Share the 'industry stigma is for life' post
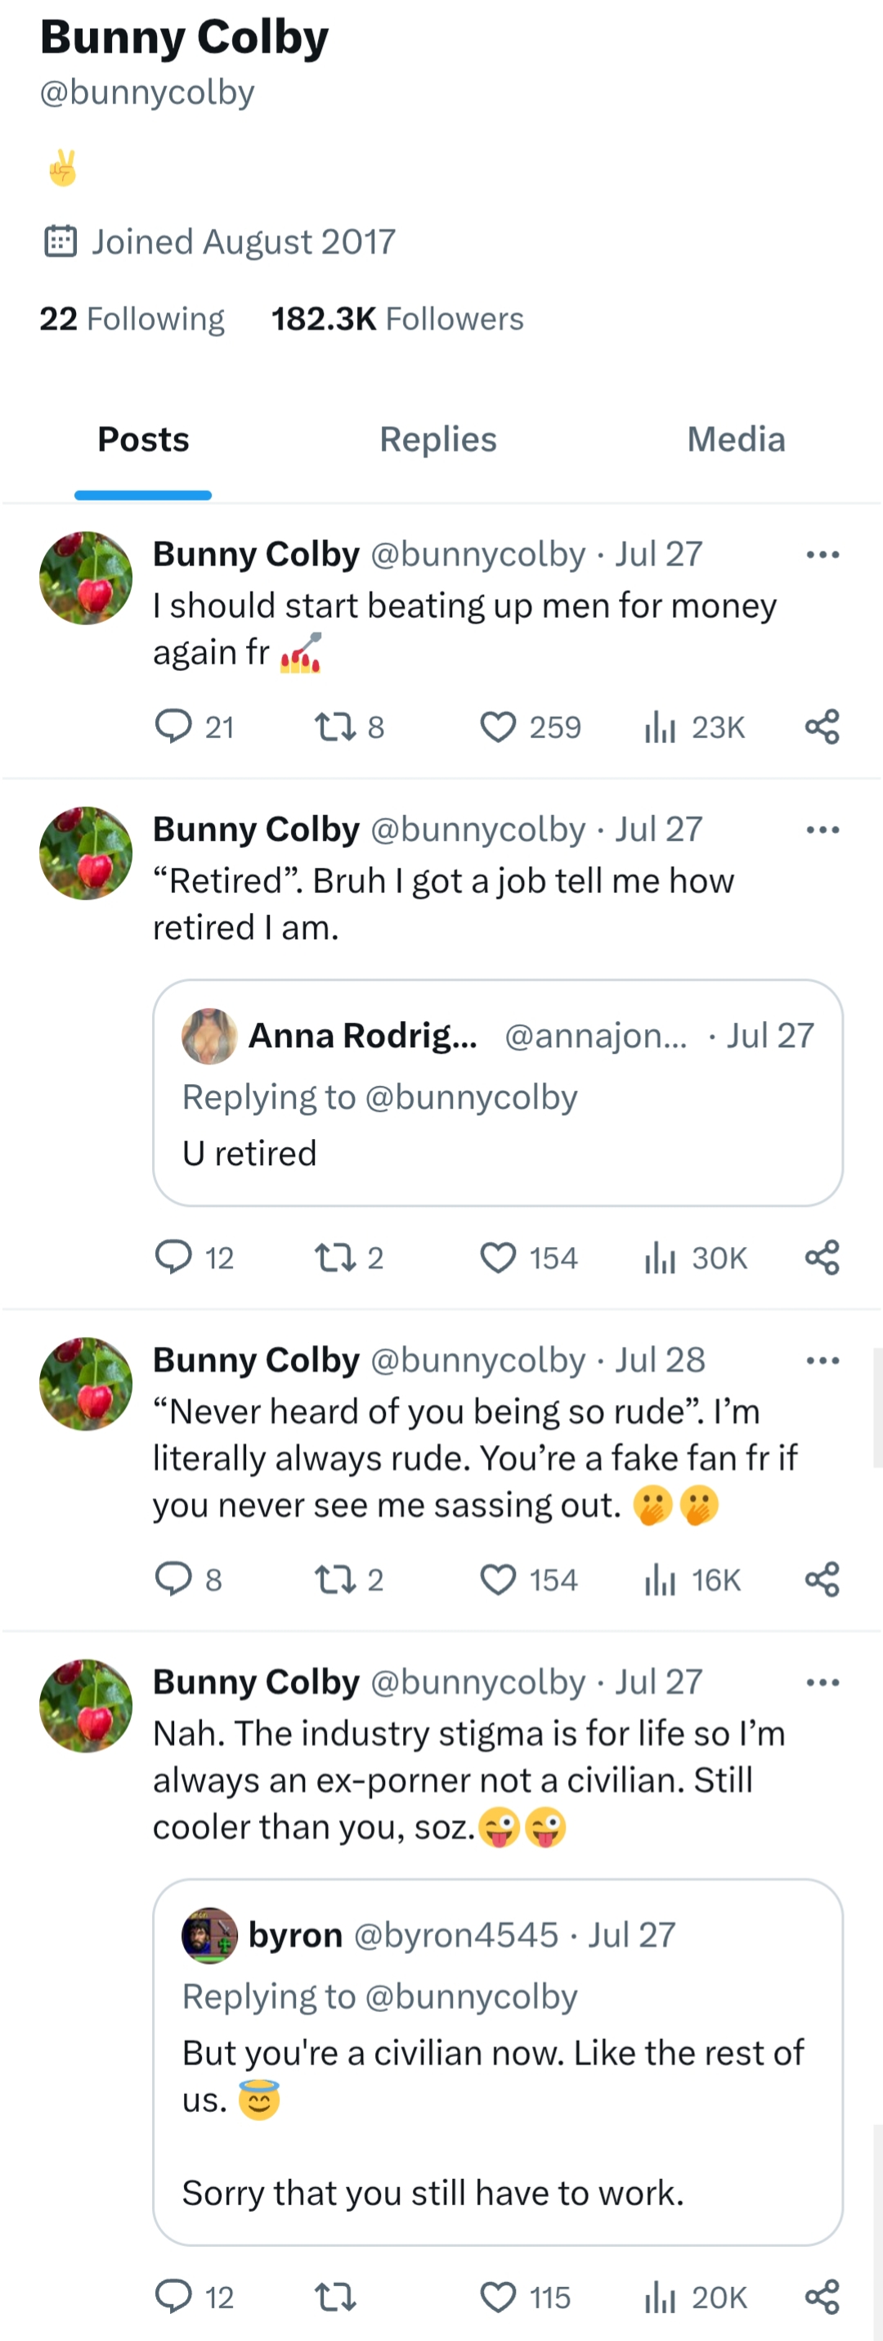This screenshot has height=2341, width=883. 822,2298
